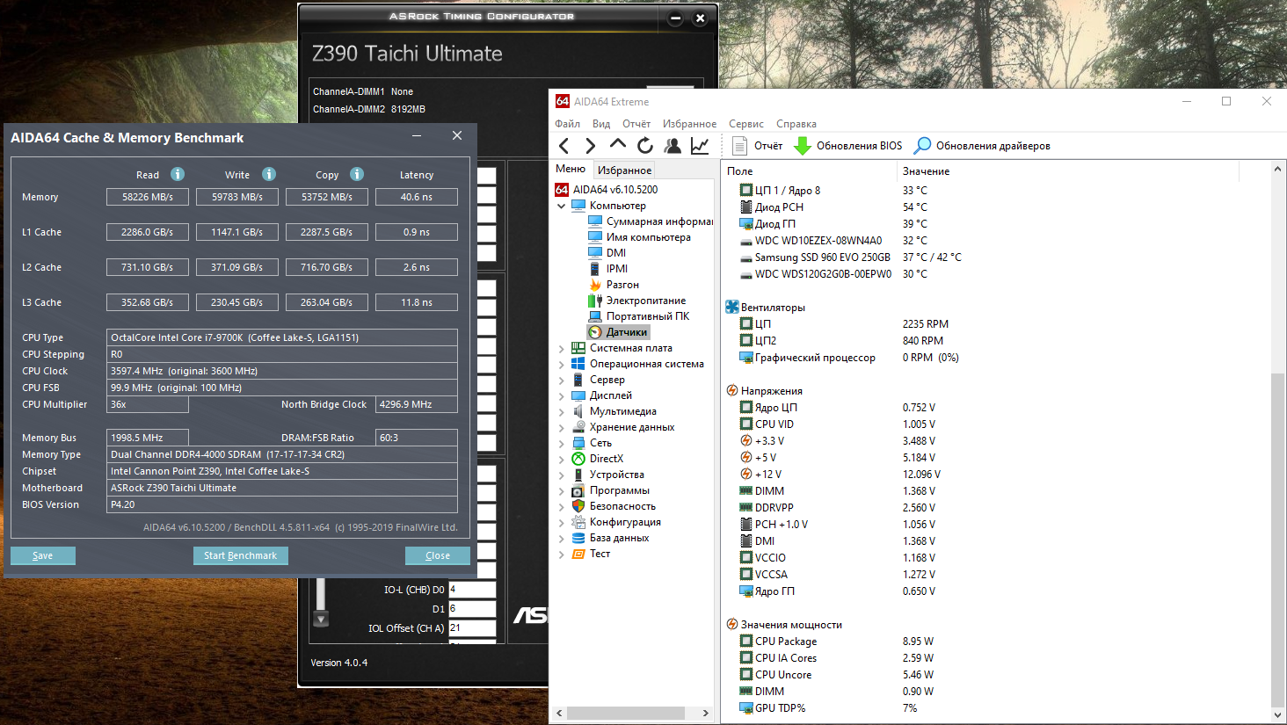Viewport: 1287px width, 725px height.
Task: Select the AIDA64 v6.10.5200 root node
Action: 607,190
